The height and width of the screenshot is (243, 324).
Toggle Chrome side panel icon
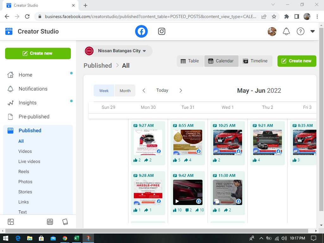tap(297, 16)
